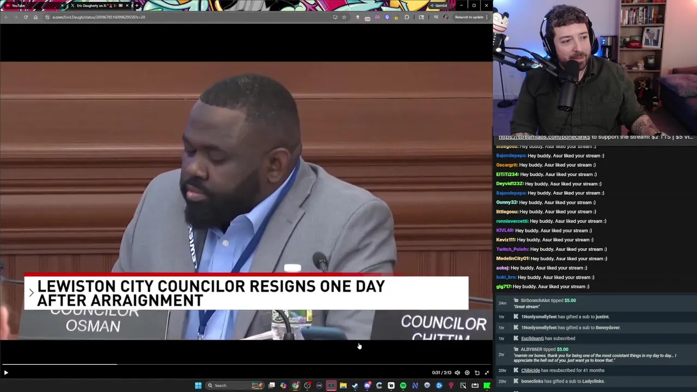Click chat user kuki_bro

point(506,277)
